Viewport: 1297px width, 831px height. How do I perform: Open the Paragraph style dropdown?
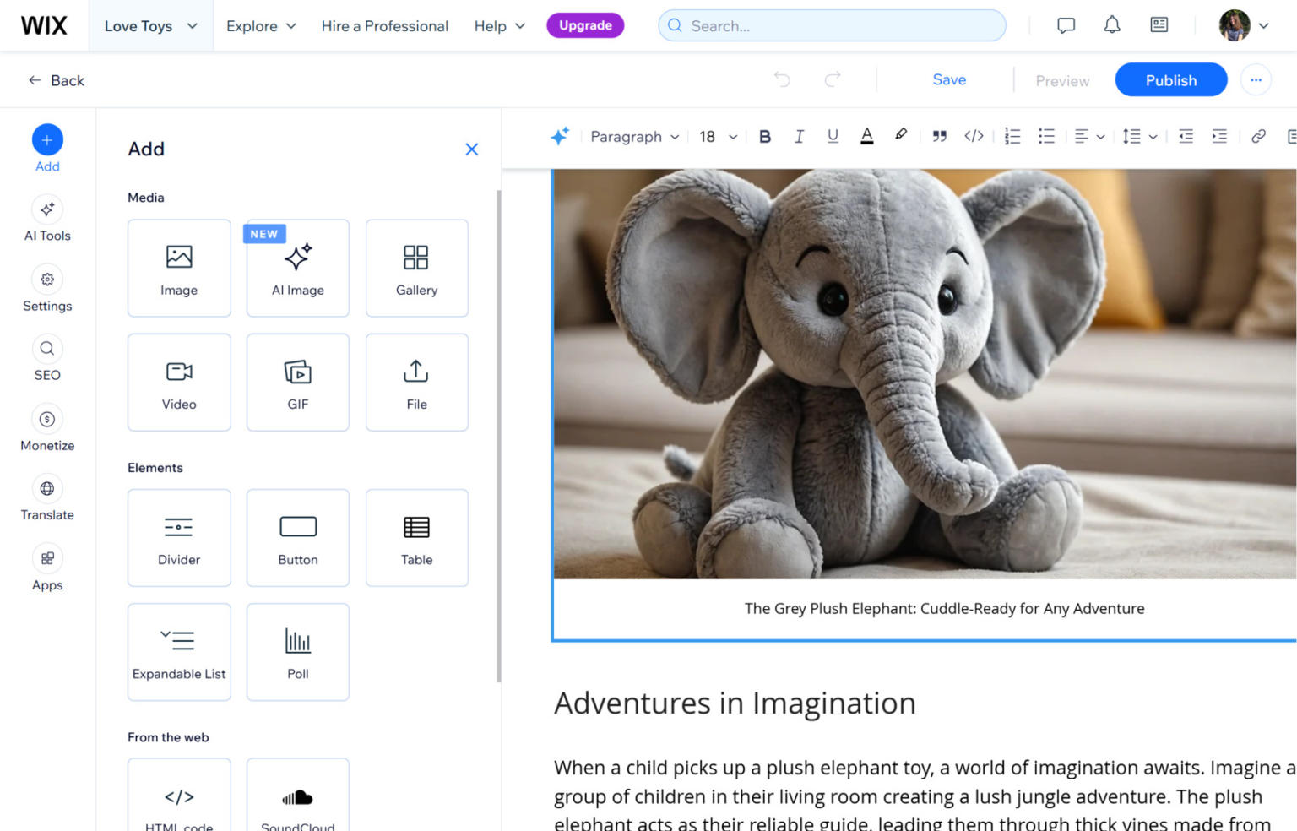point(633,136)
